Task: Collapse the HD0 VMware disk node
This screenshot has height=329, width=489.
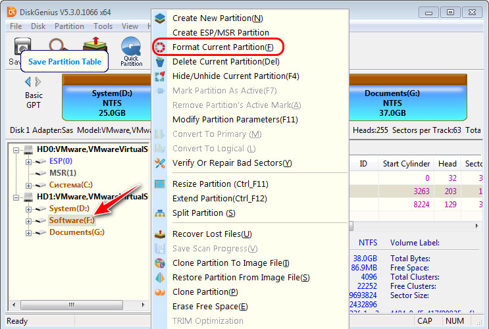Action: point(16,150)
